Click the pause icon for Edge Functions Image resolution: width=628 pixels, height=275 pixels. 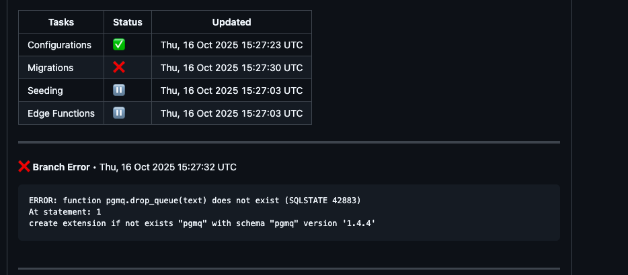click(x=119, y=113)
